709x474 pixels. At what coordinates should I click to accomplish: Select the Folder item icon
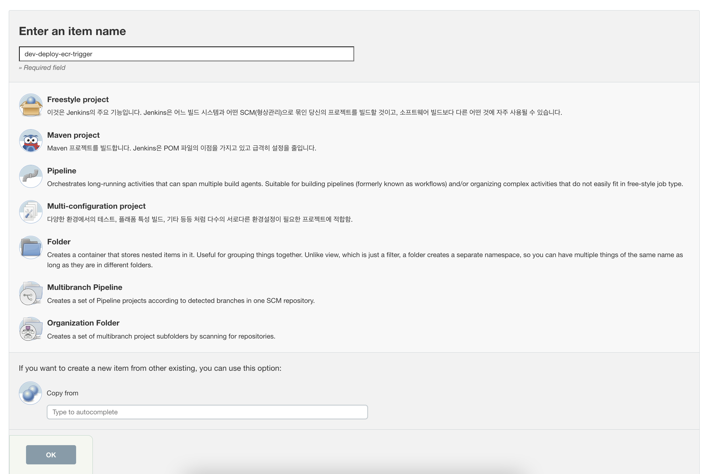tap(31, 247)
